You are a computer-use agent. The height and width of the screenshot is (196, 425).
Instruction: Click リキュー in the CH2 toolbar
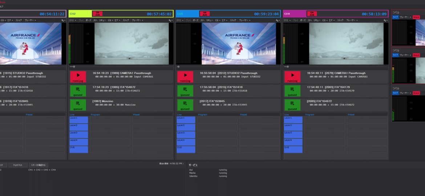[x=103, y=20]
